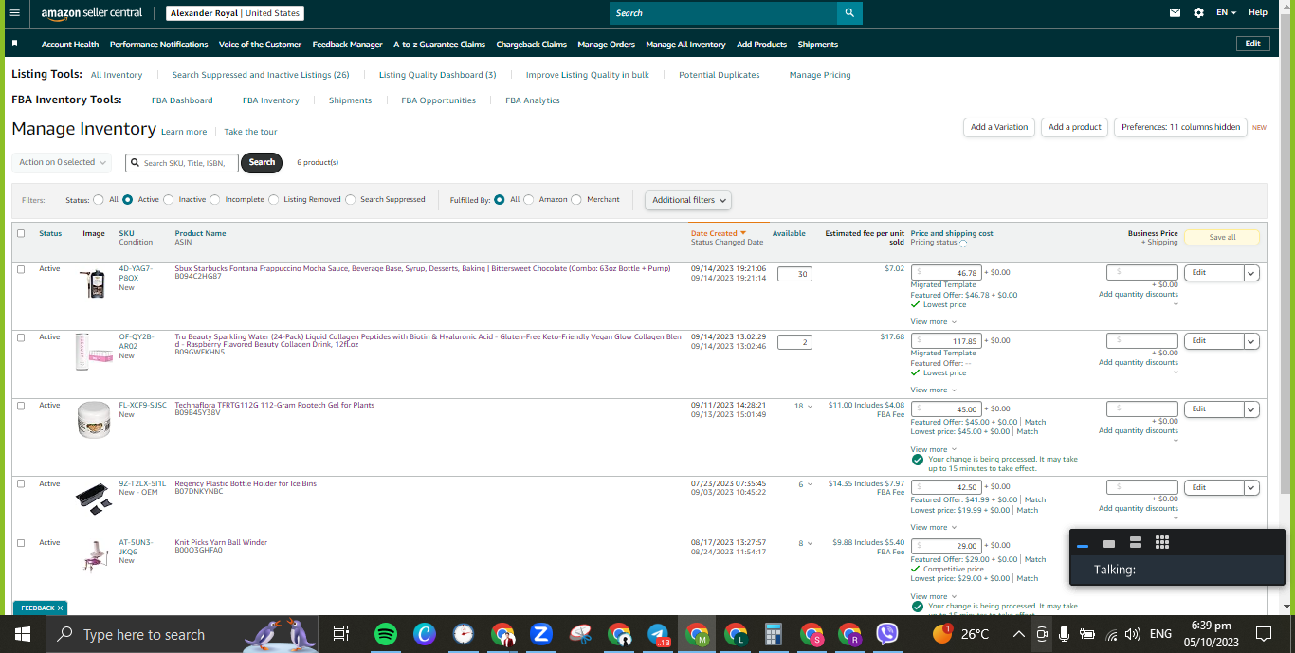Click Add a Variation button
1295x653 pixels.
click(x=999, y=127)
